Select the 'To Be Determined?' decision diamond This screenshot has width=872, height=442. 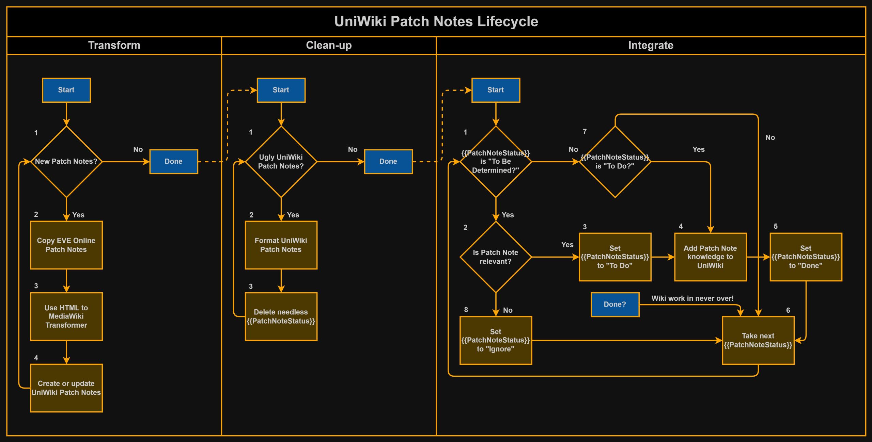point(496,162)
